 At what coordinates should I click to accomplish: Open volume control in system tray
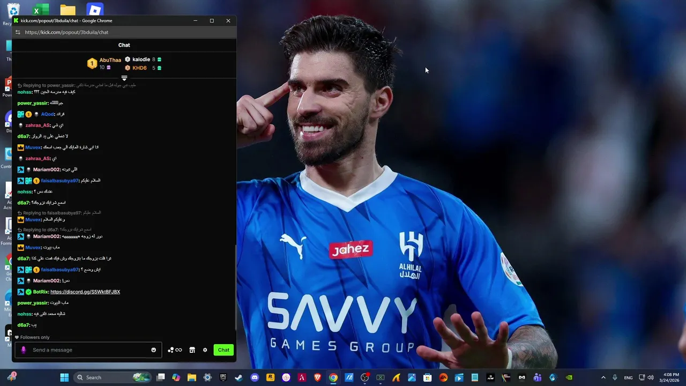coord(650,377)
